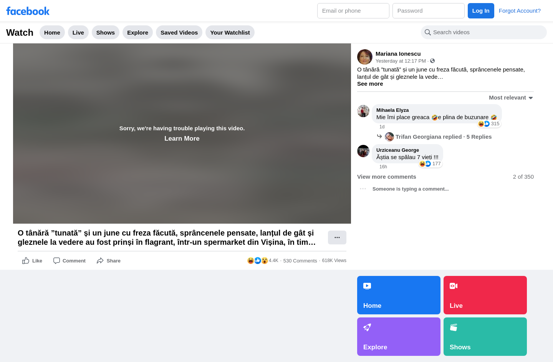Click the magnifier icon in search videos
This screenshot has height=362, width=553.
428,32
